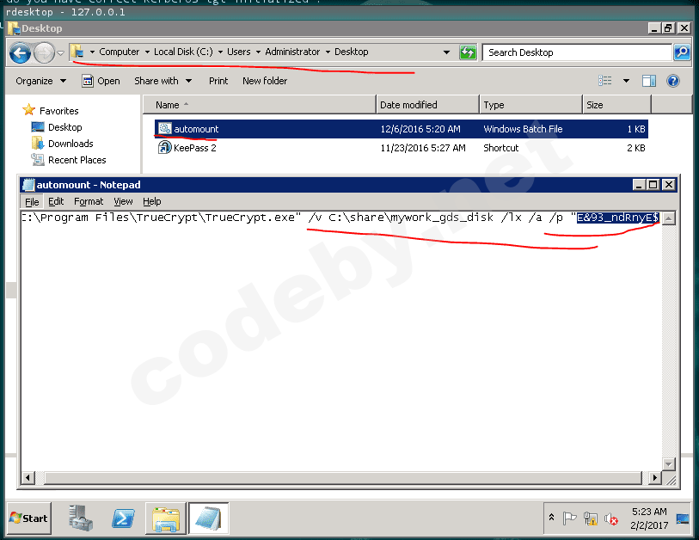Screen dimensions: 699x540
Task: Launch PowerShell from the taskbar
Action: 123,519
